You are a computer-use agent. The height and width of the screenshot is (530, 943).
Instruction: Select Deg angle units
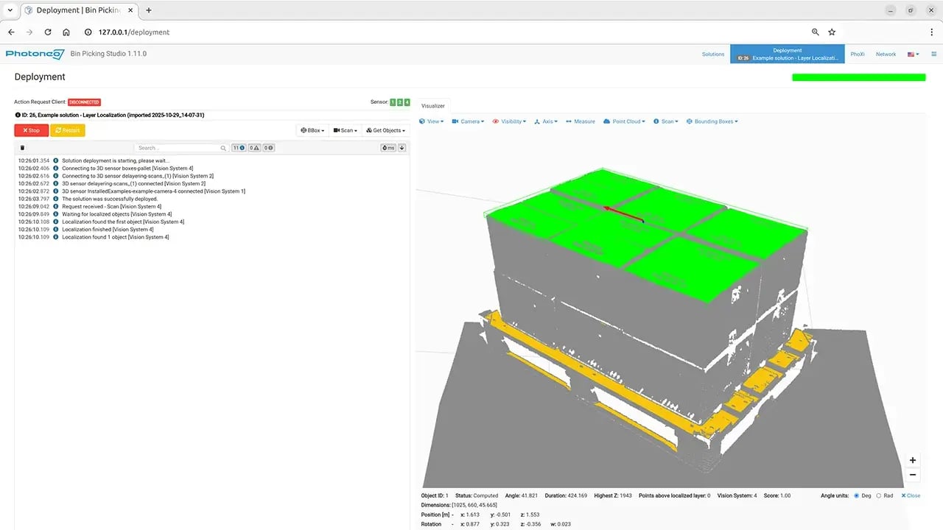(x=857, y=495)
